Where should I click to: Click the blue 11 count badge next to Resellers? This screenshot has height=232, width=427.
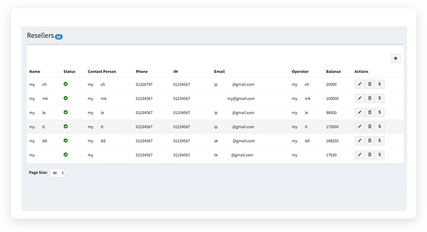(x=58, y=37)
